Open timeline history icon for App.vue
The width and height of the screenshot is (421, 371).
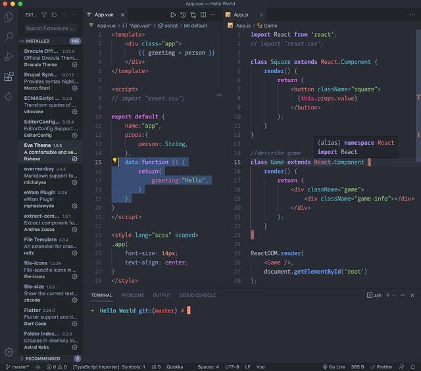tap(184, 14)
